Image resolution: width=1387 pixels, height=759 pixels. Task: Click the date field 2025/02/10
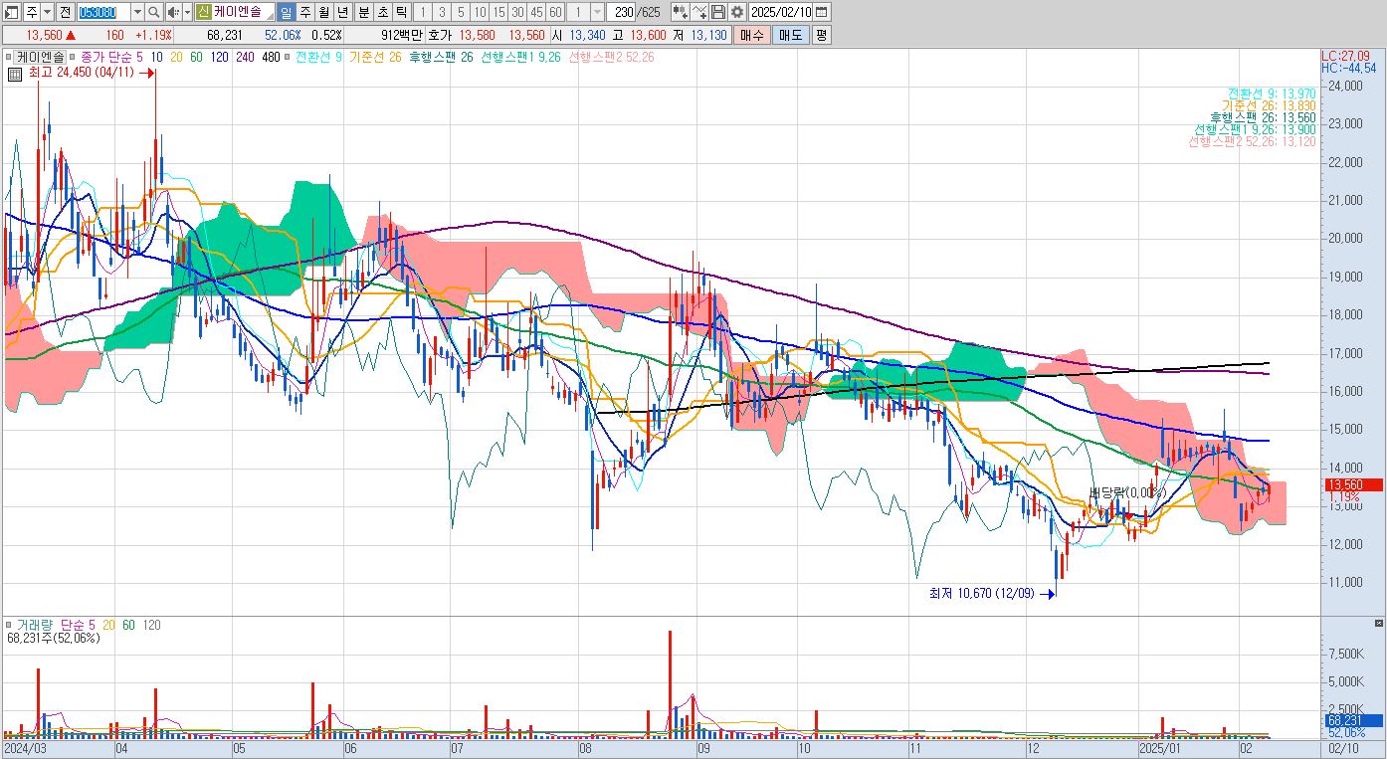click(x=782, y=12)
